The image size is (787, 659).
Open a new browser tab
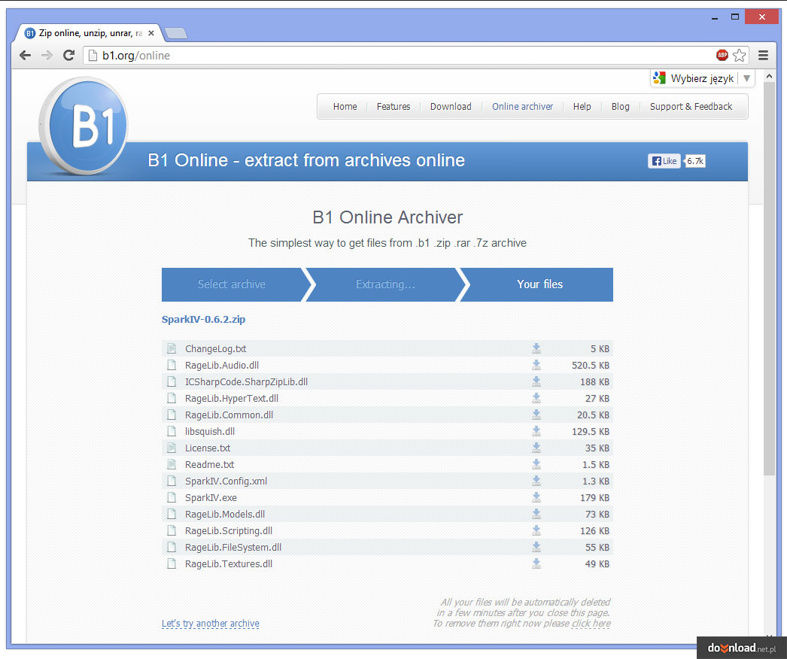pyautogui.click(x=175, y=34)
